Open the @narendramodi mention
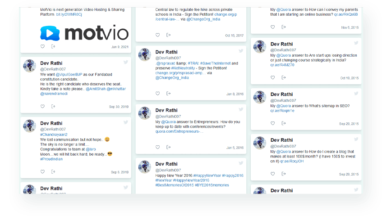This screenshot has height=216, width=382. [x=54, y=94]
